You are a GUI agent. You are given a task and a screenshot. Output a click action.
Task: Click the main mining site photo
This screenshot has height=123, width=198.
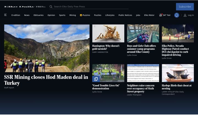pyautogui.click(x=47, y=48)
